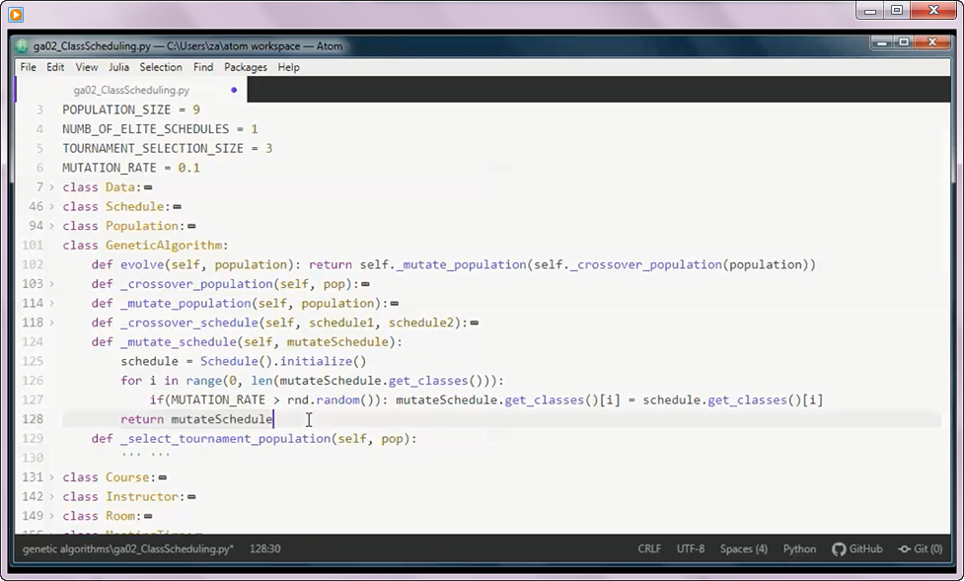Viewport: 964px width, 581px height.
Task: Expand class Schedule folded code marker icon
Action: tap(178, 206)
